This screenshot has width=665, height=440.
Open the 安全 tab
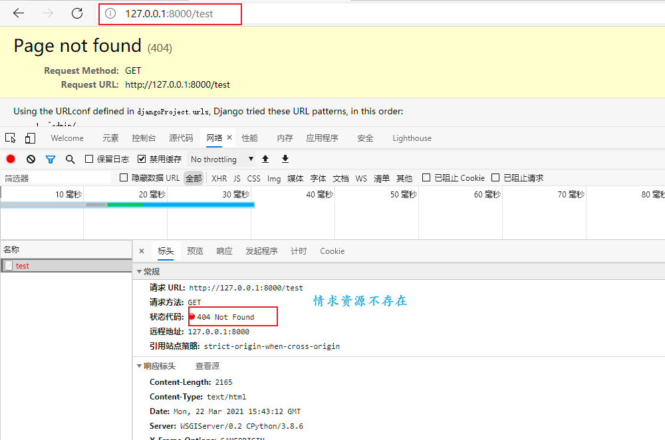(x=365, y=138)
